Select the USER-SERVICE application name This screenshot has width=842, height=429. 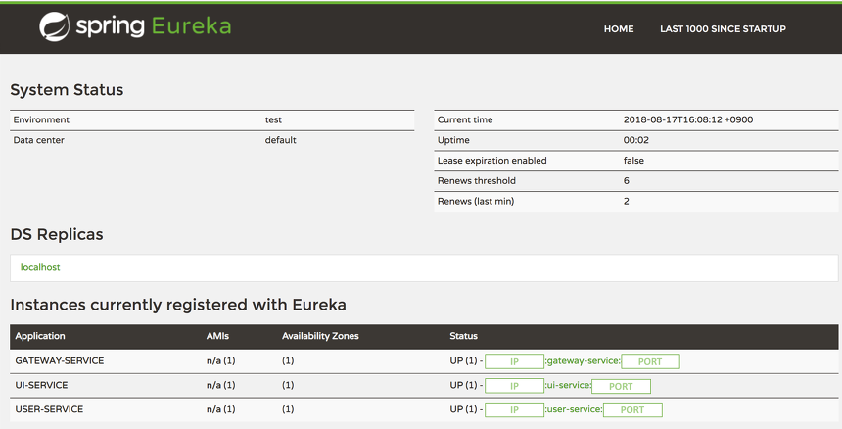[49, 409]
